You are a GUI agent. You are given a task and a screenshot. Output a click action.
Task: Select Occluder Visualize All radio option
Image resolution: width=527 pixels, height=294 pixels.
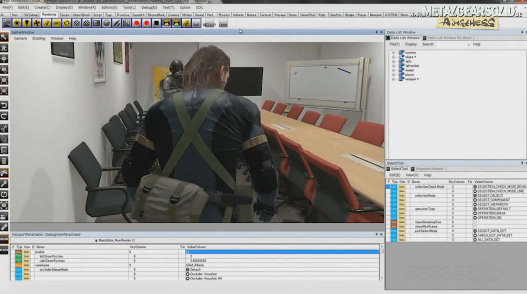[x=188, y=279]
